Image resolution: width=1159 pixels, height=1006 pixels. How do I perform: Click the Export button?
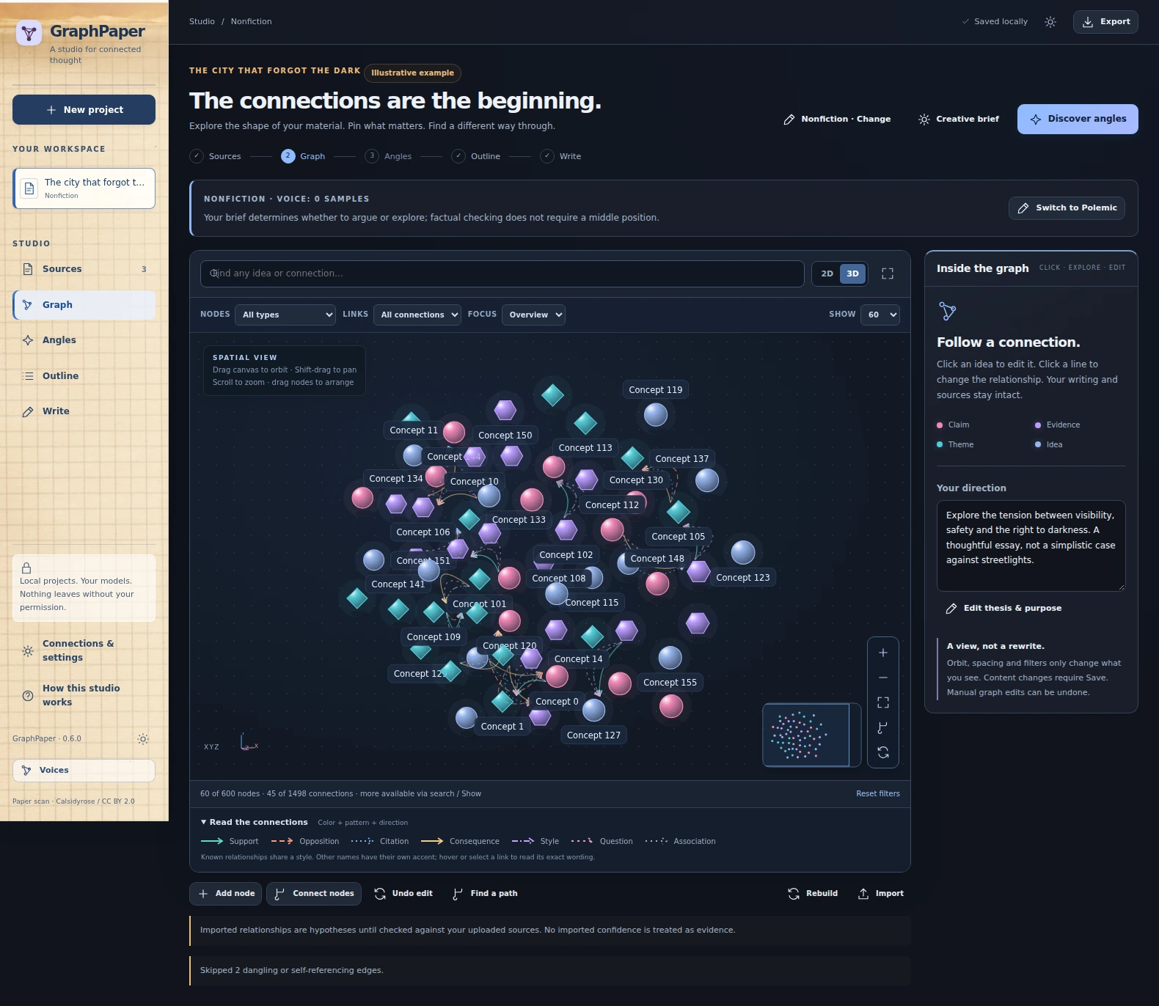[1105, 22]
